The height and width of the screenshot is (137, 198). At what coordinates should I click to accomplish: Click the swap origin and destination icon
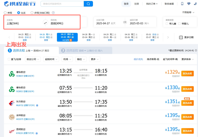click(x=45, y=23)
